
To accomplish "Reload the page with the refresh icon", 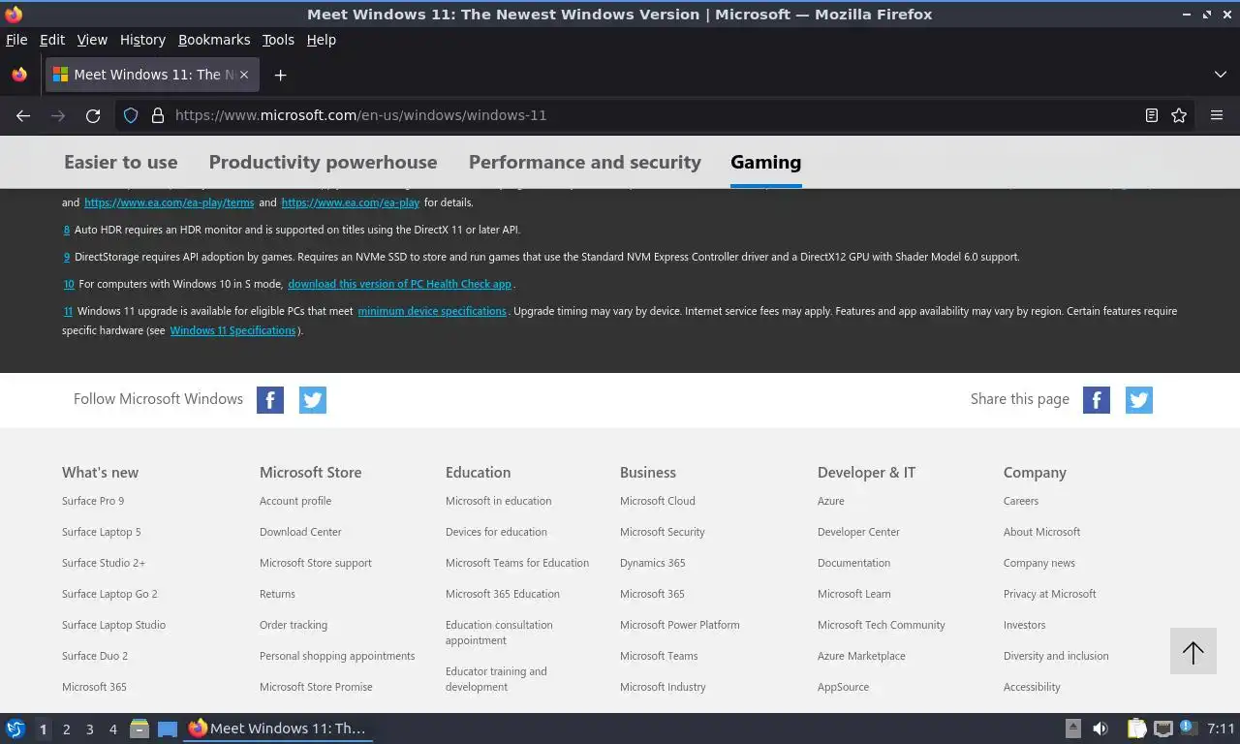I will pos(93,115).
